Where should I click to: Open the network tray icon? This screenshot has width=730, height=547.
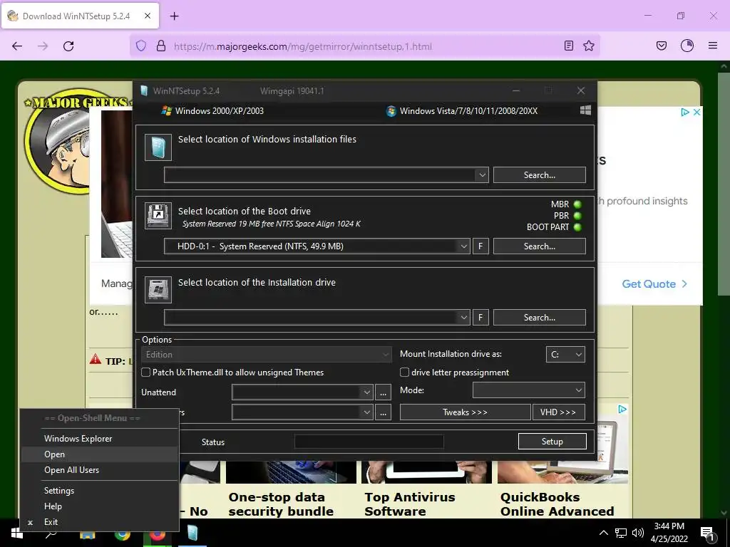tap(621, 533)
